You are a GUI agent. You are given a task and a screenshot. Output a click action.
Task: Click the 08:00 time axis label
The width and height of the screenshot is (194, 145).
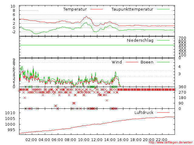pos(70,140)
